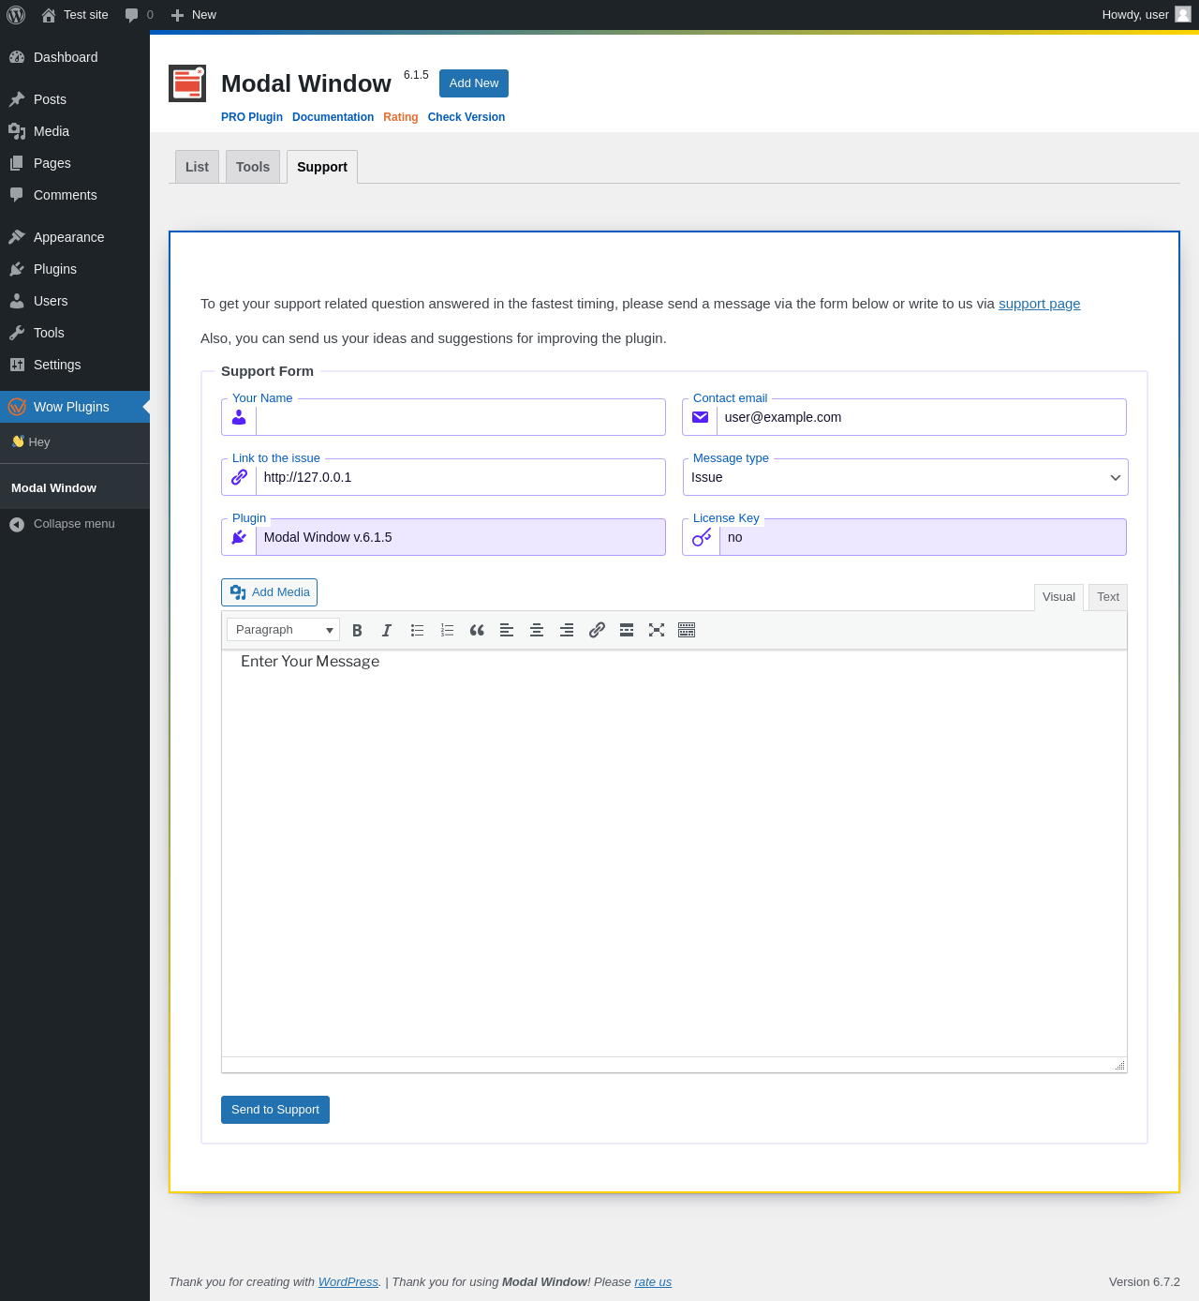Toggle Italic formatting in editor toolbar
The height and width of the screenshot is (1301, 1199).
387,631
